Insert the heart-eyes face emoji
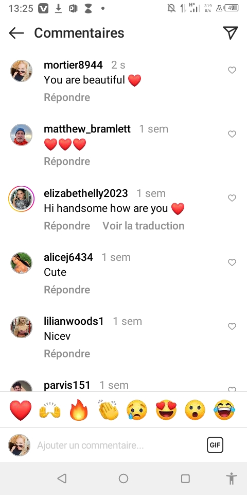 166,410
